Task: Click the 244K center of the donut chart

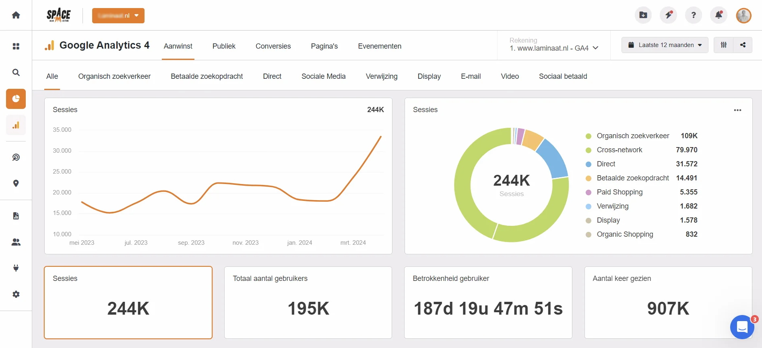Action: click(x=512, y=180)
